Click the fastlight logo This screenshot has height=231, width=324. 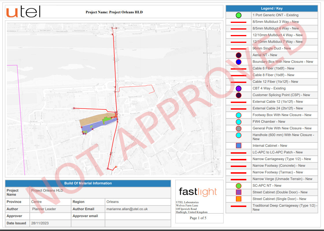(x=198, y=192)
